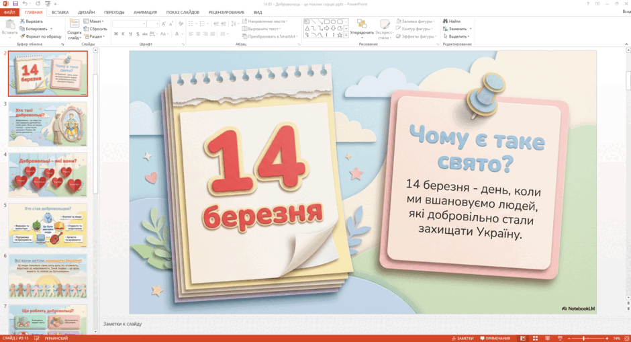Open Выделить select menu
The height and width of the screenshot is (342, 631).
pos(456,36)
